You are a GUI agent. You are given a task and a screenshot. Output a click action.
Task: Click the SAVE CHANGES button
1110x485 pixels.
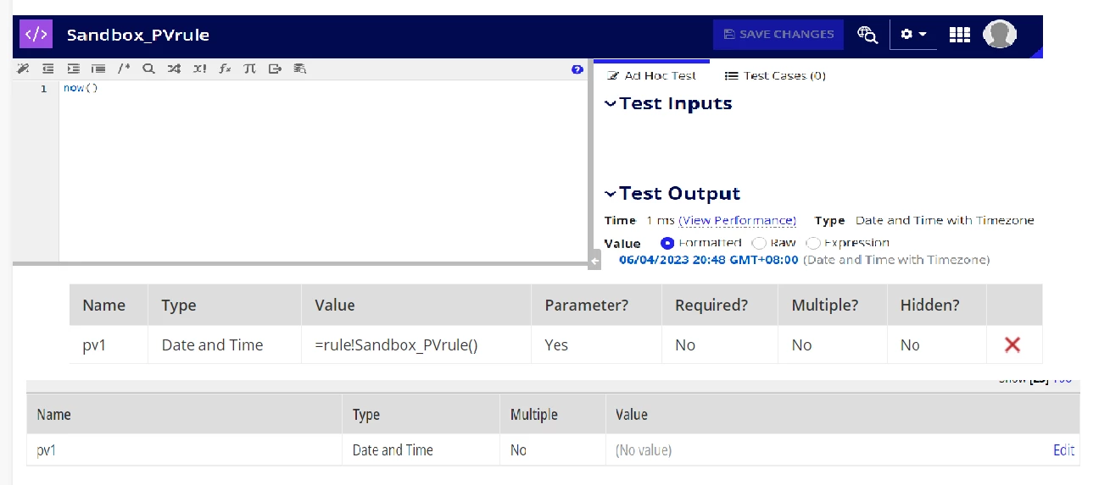(x=778, y=35)
